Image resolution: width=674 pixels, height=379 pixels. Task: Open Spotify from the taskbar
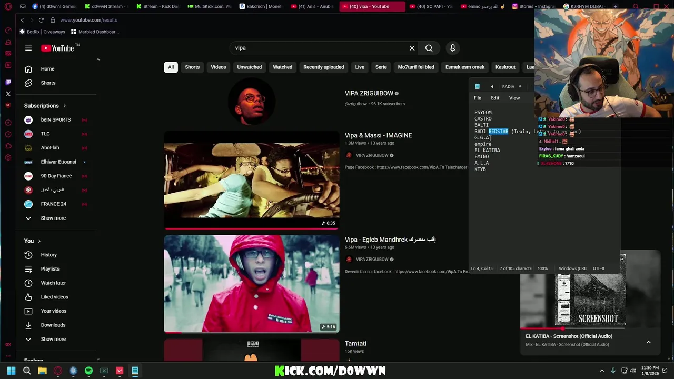click(88, 371)
